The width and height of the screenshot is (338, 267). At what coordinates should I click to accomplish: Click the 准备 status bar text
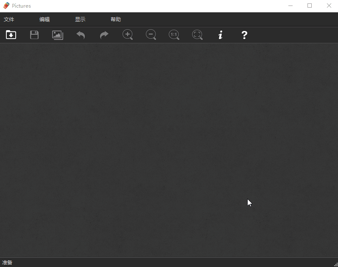tap(7, 262)
